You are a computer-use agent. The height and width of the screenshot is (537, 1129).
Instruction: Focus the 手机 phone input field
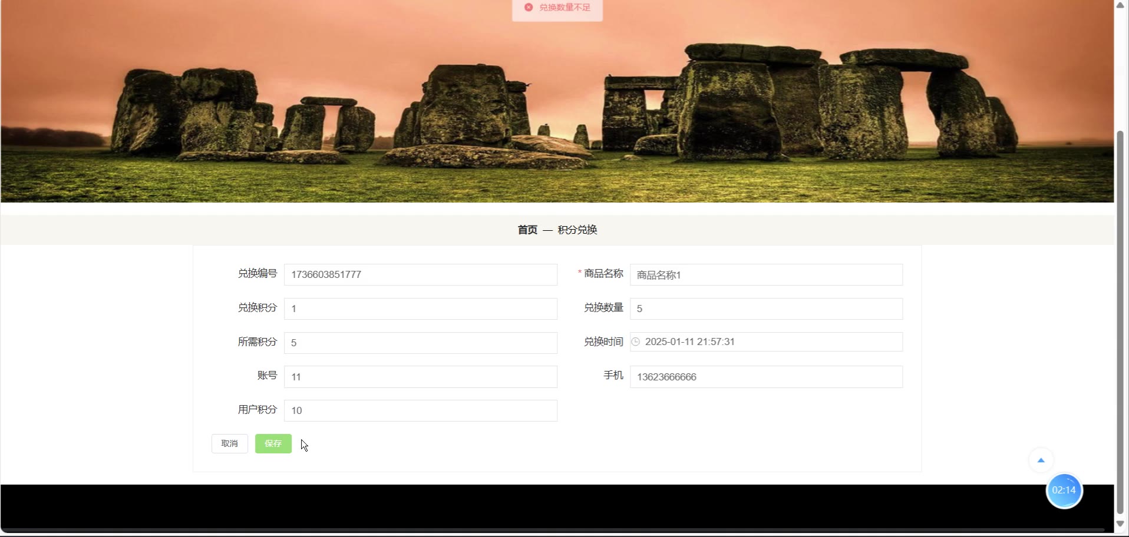766,377
